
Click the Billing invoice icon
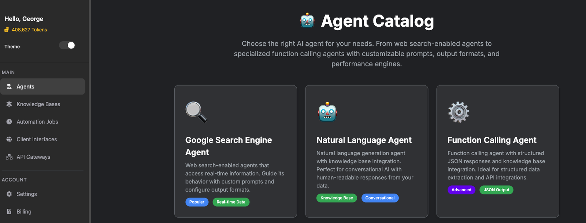tap(9, 212)
